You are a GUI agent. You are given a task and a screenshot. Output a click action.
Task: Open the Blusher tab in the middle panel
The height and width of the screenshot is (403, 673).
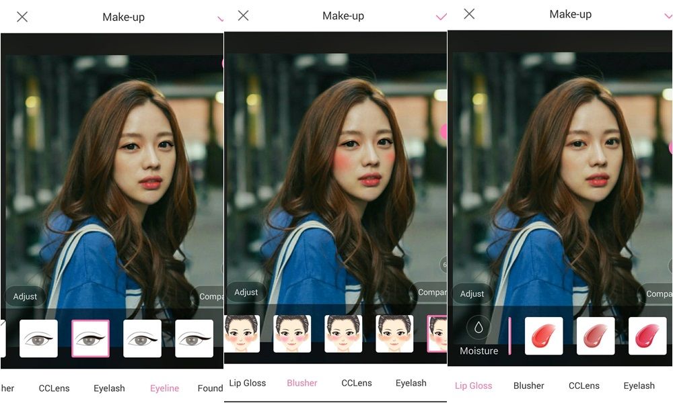pyautogui.click(x=302, y=382)
